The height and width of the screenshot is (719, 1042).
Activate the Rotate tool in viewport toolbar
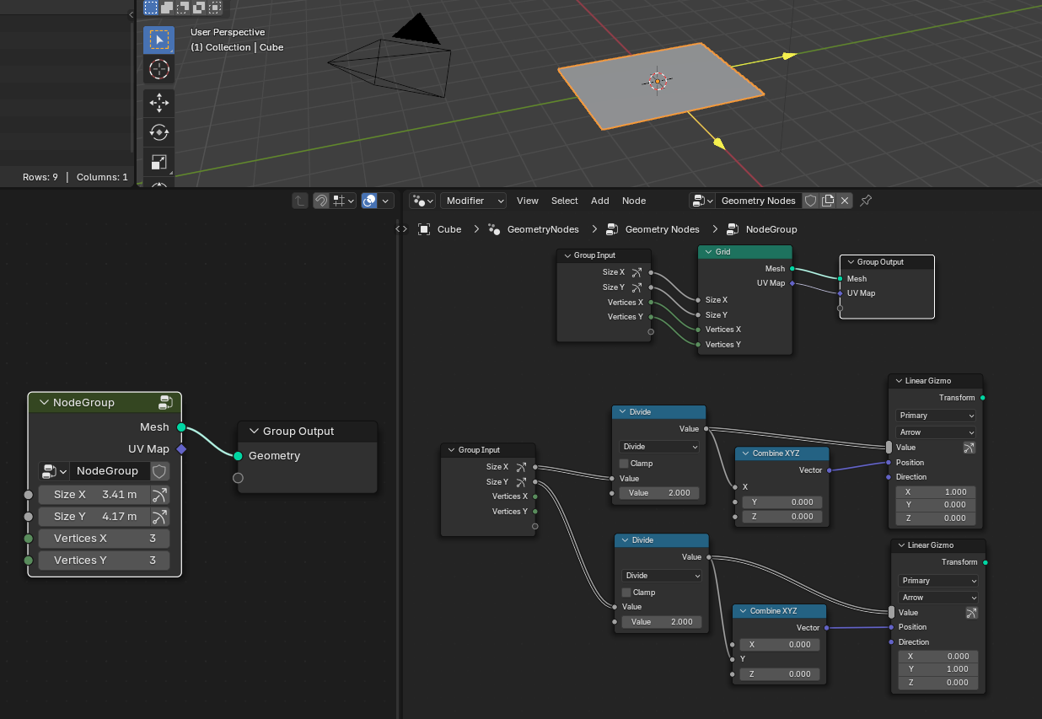pos(158,132)
